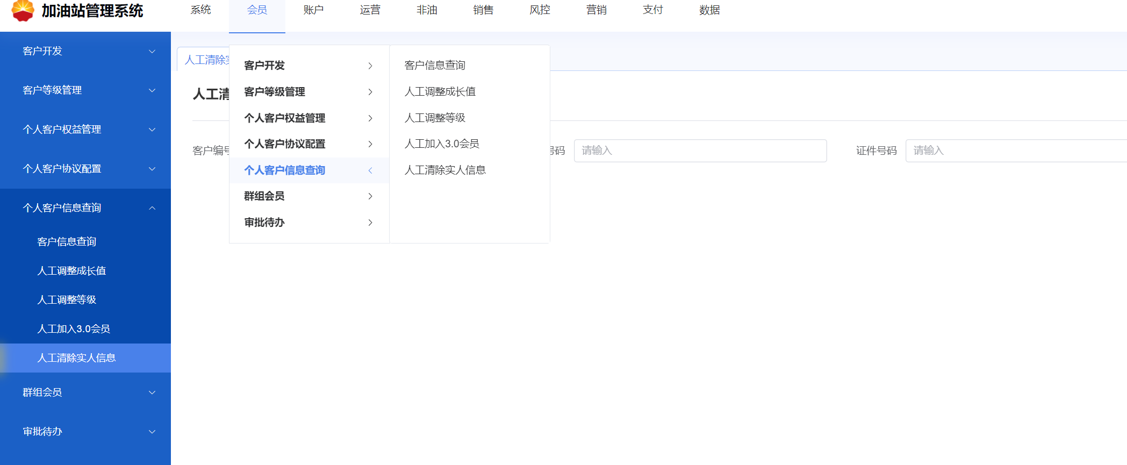Click the 证件号码 input field
The image size is (1127, 465).
click(1015, 151)
